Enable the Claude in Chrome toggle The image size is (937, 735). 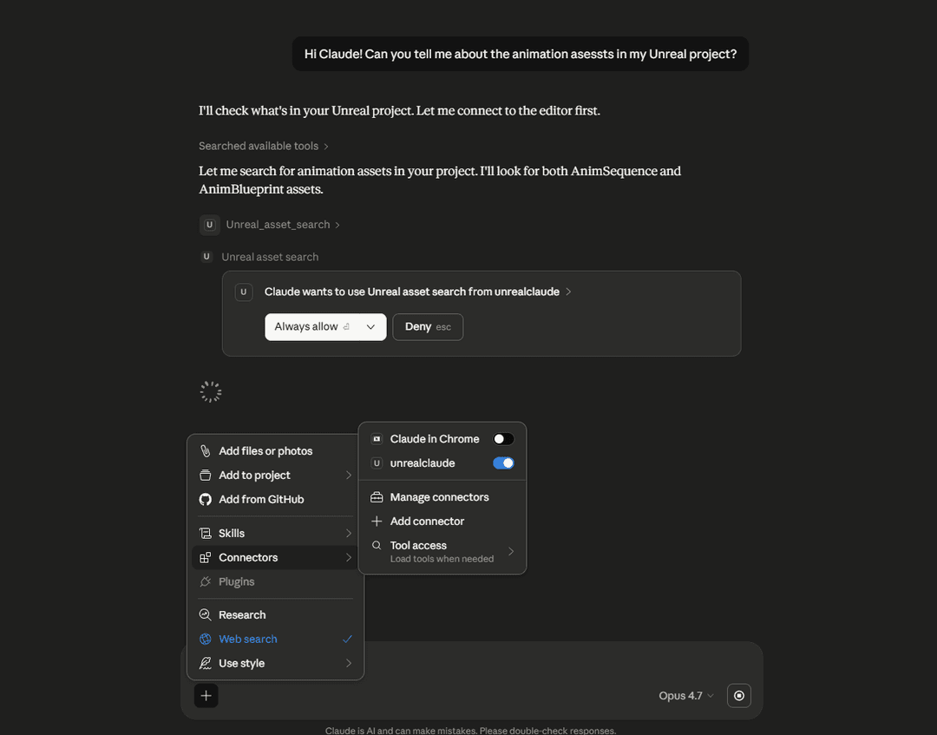coord(503,439)
